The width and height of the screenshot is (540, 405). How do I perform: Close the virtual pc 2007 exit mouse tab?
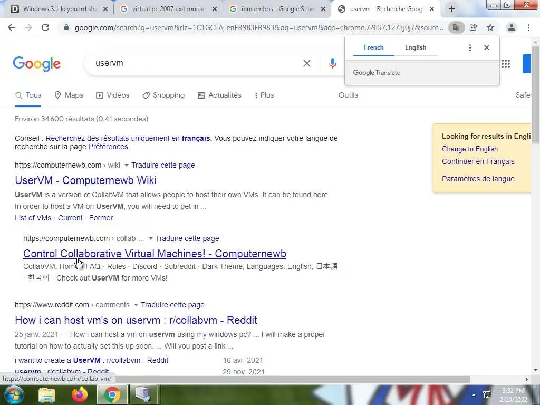pyautogui.click(x=215, y=9)
